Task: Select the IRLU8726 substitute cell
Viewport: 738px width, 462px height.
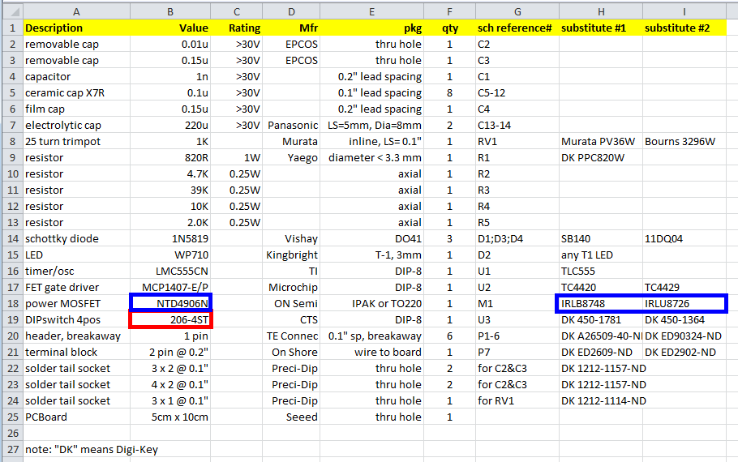Action: (684, 303)
